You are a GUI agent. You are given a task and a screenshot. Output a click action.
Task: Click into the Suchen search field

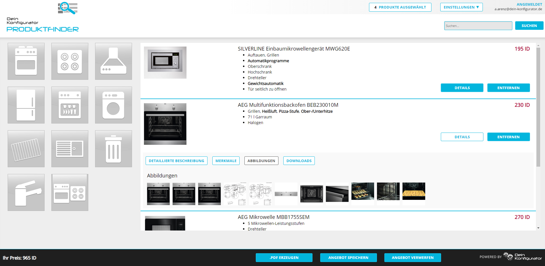click(x=478, y=26)
